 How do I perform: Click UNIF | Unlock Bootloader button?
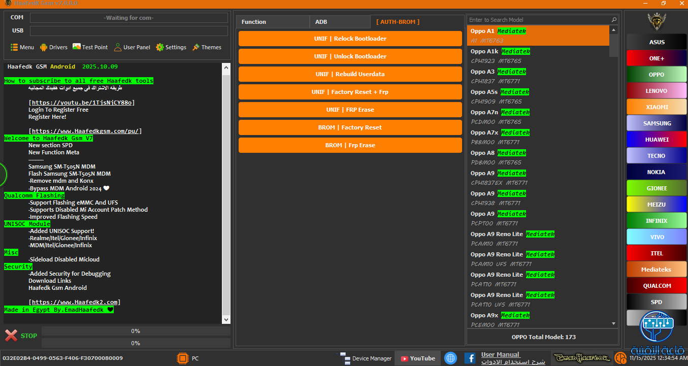click(350, 56)
